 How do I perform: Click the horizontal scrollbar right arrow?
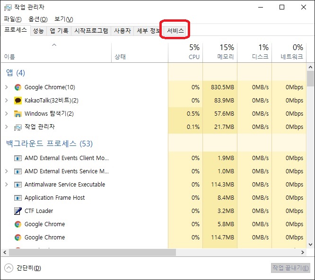click(303, 252)
